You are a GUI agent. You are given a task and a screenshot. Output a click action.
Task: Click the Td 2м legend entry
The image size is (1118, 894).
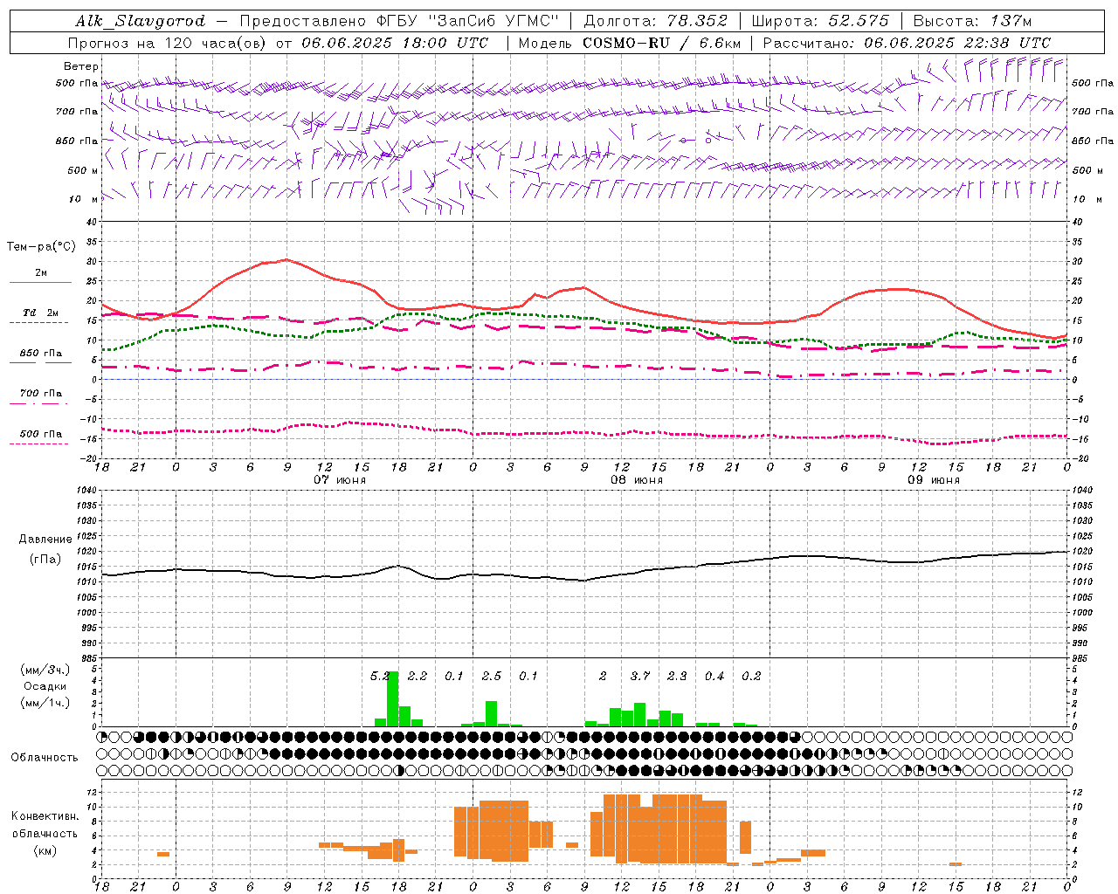(40, 313)
